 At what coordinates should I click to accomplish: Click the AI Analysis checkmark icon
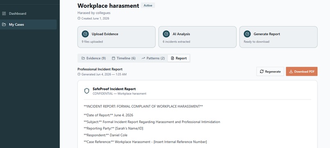pyautogui.click(x=166, y=34)
